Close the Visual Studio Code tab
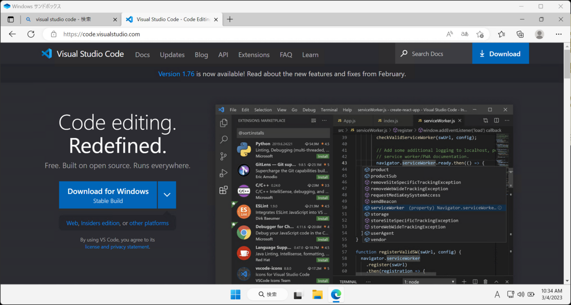571x305 pixels. point(215,20)
